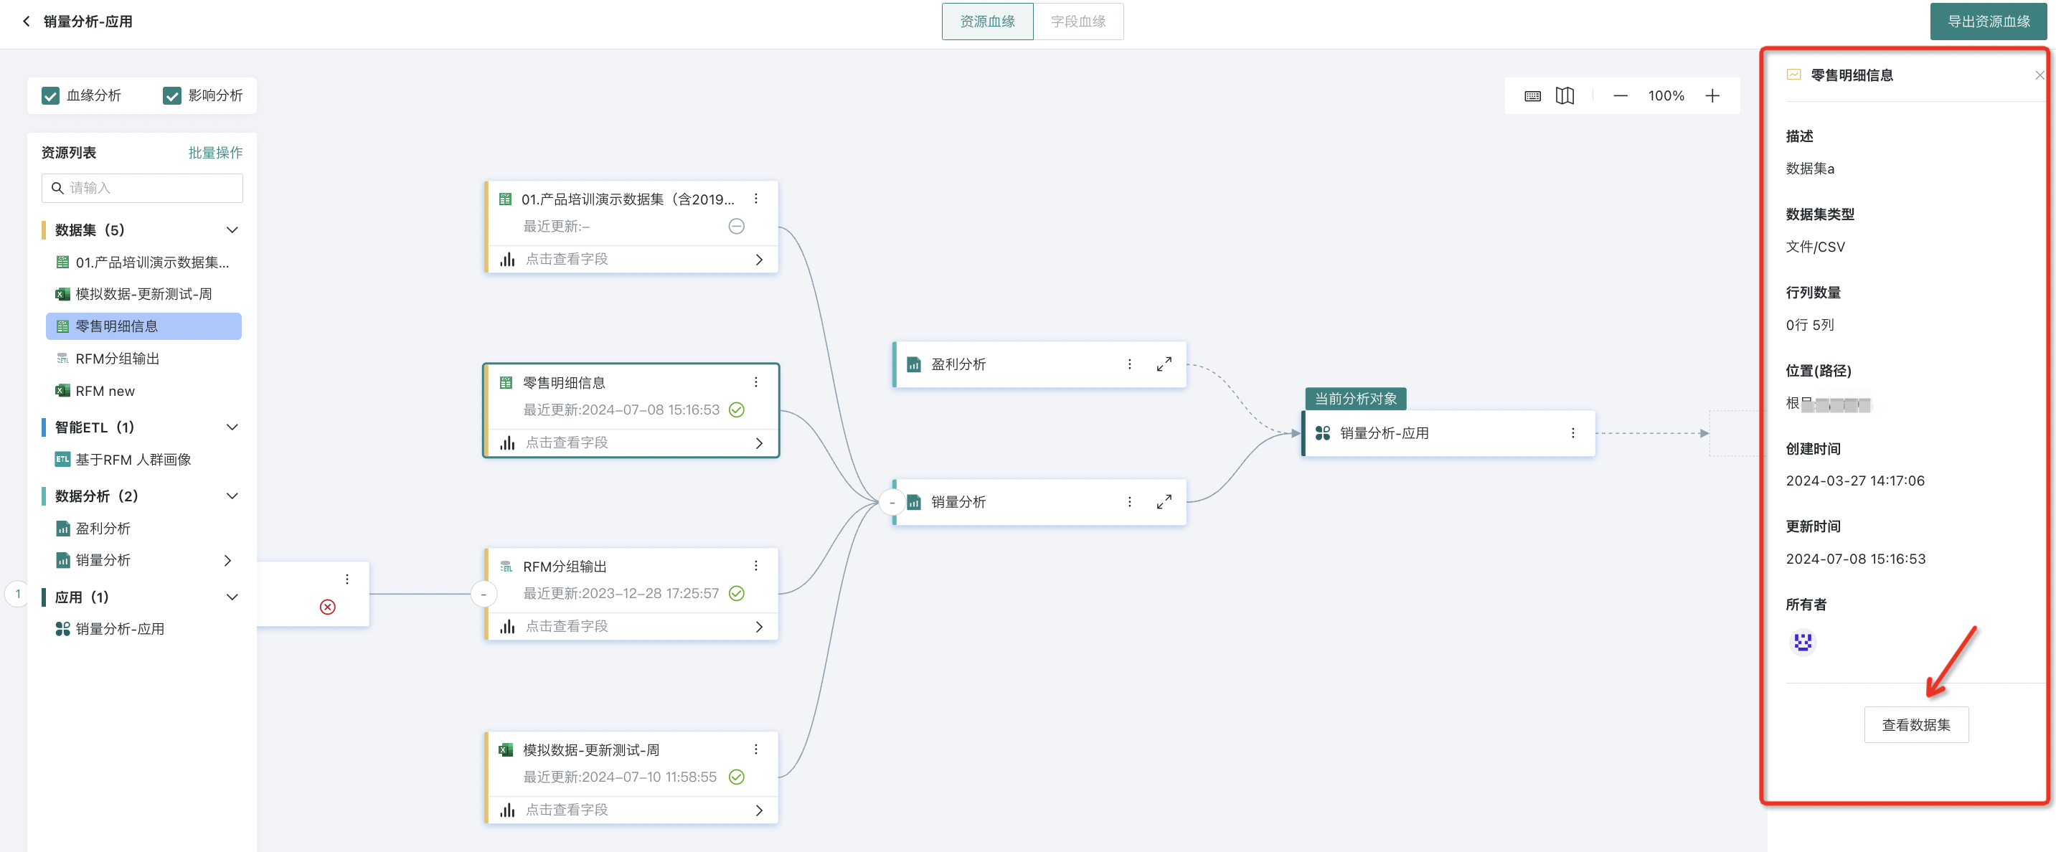Screen dimensions: 2056x852
Task: Click the red error icon on the left card
Action: [327, 607]
